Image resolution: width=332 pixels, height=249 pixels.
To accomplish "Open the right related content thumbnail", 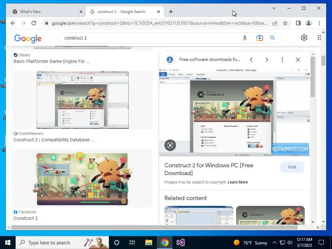I will point(270,215).
